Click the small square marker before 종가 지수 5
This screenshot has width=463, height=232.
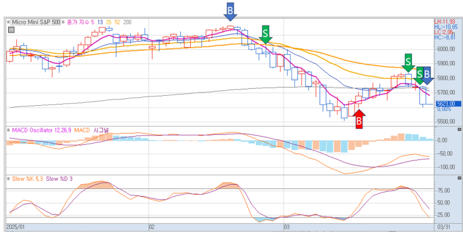click(64, 22)
